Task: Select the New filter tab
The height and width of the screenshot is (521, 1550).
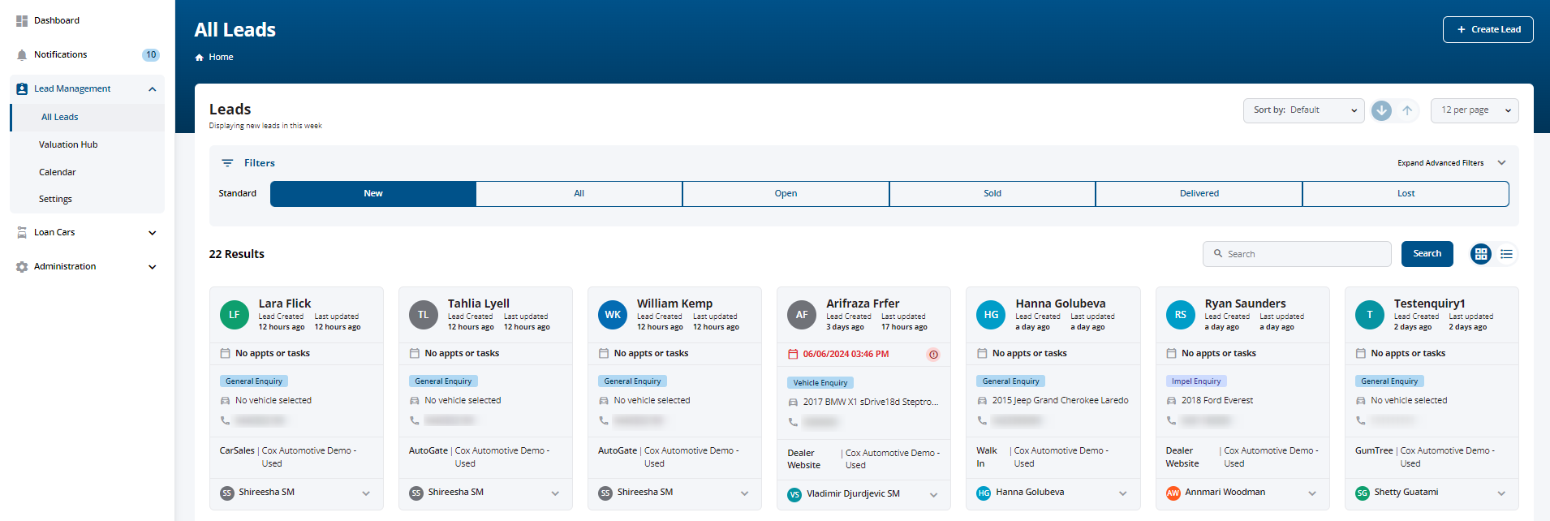Action: (x=373, y=194)
